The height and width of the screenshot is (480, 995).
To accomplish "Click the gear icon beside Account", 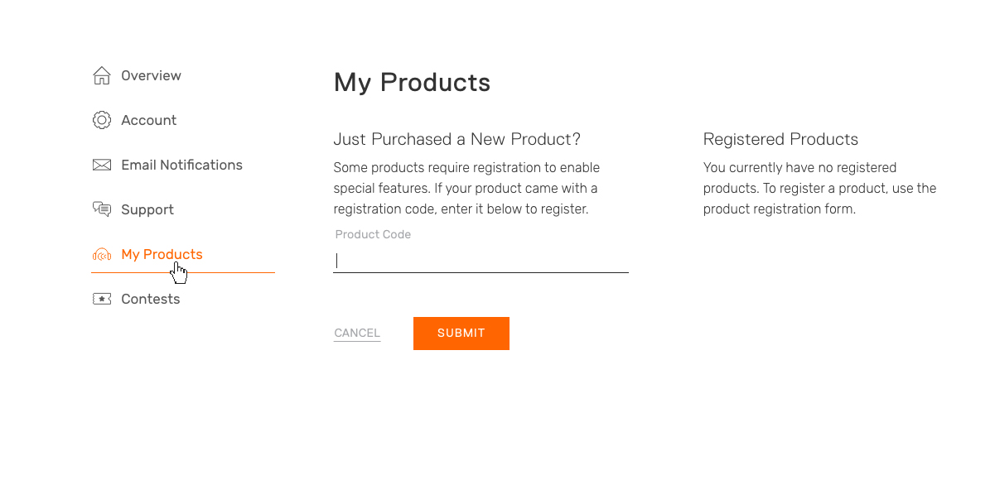I will 102,120.
